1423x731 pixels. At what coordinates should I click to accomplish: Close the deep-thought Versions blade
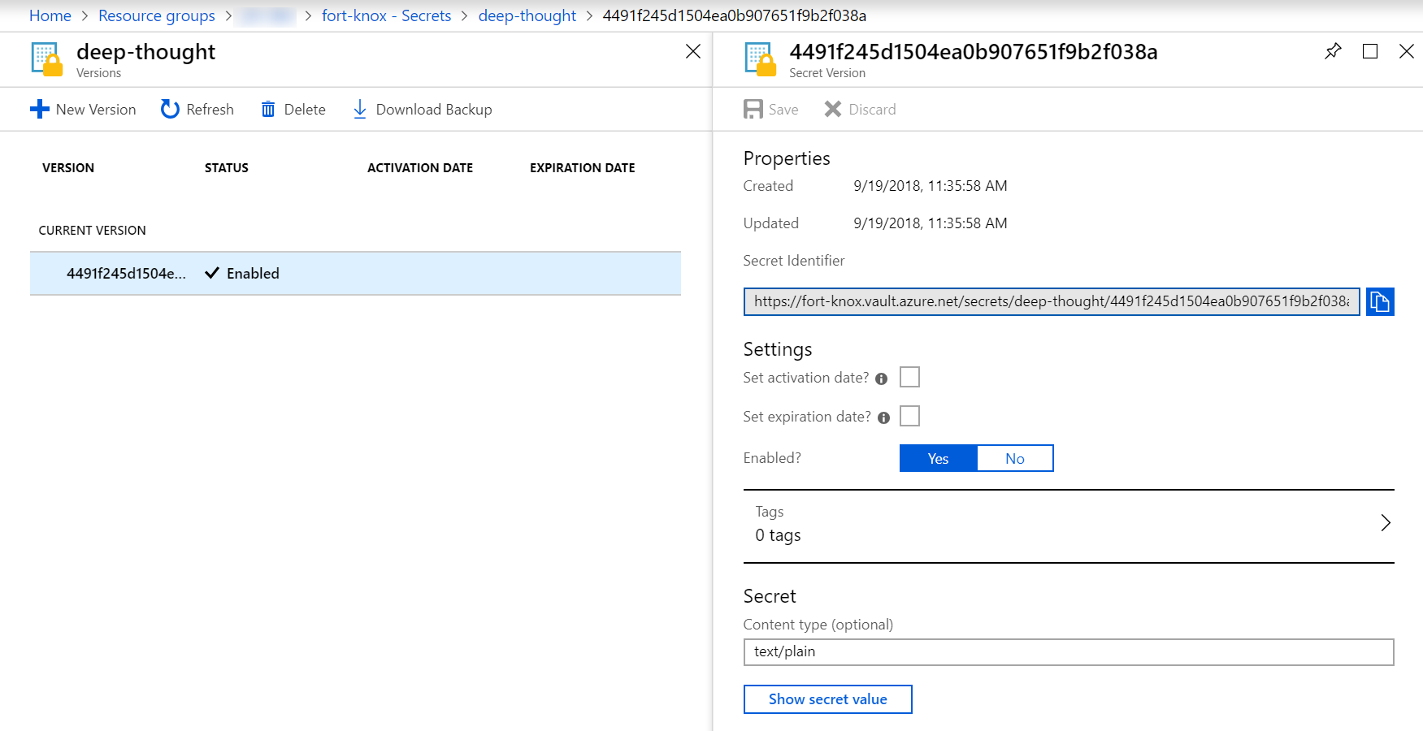(x=693, y=51)
